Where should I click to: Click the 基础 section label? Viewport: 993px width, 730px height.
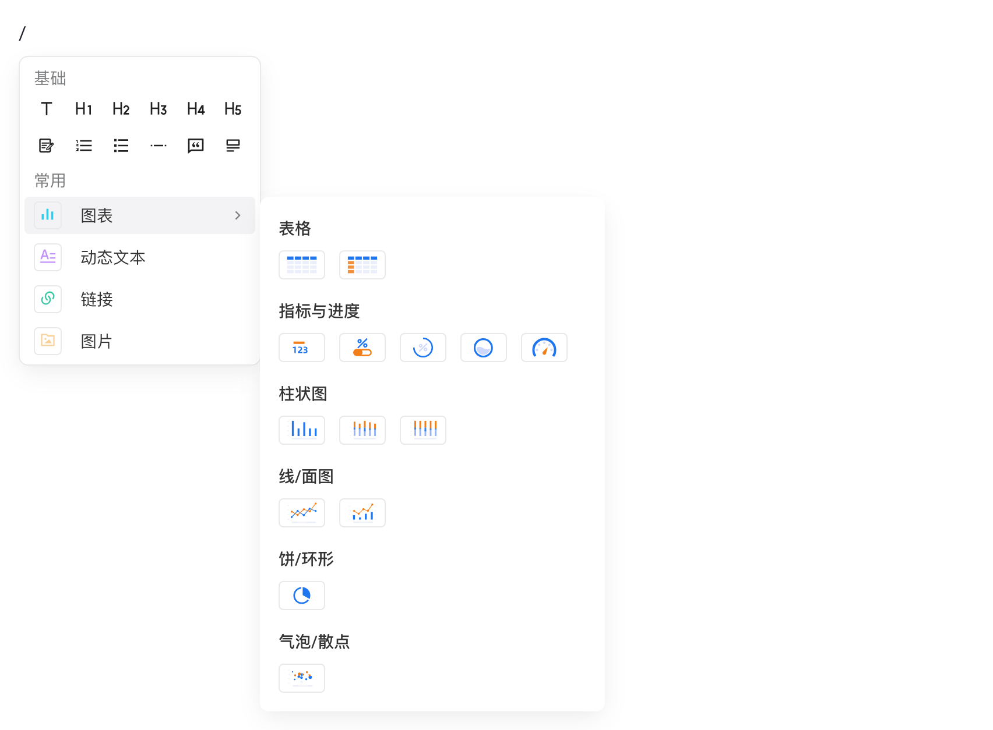click(x=50, y=78)
